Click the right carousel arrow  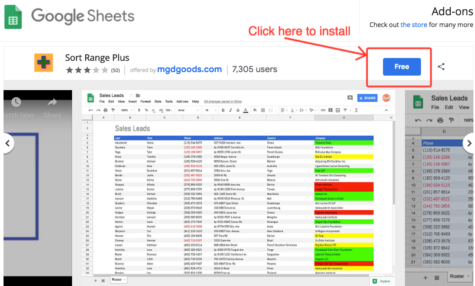(x=469, y=143)
